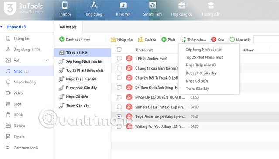Open Ảnh photos in sidebar
This screenshot has width=279, height=159.
27,60
